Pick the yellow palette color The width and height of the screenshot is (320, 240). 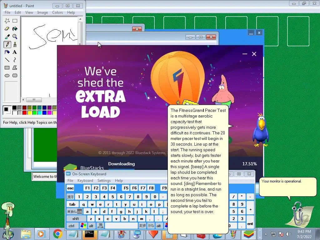30,112
